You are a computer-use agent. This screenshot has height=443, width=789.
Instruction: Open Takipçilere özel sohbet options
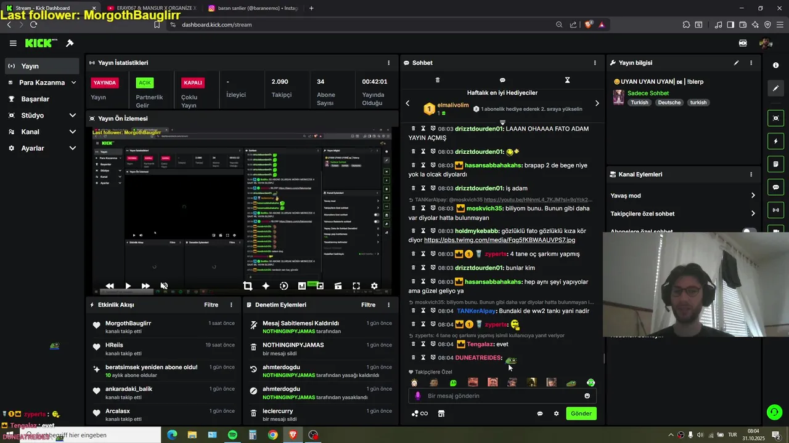point(683,214)
